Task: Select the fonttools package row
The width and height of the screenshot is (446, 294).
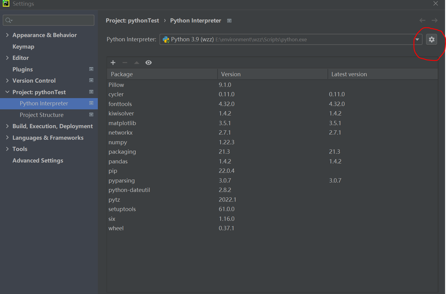Action: point(272,104)
